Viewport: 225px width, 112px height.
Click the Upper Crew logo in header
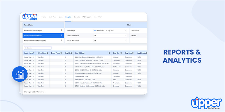pyautogui.click(x=30, y=17)
